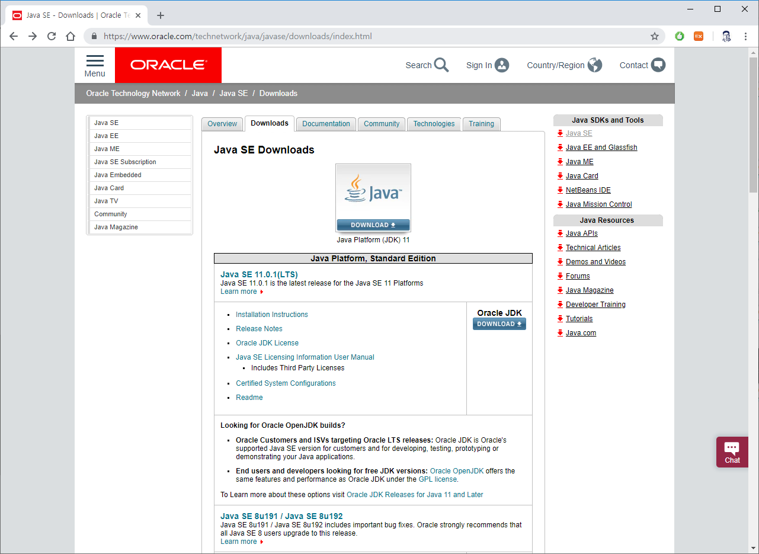Click Oracle Technology Network breadcrumb
The image size is (759, 554).
click(x=133, y=94)
